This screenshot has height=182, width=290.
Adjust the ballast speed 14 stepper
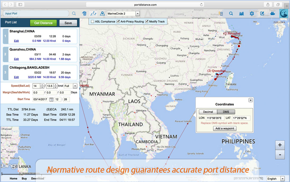[42, 86]
